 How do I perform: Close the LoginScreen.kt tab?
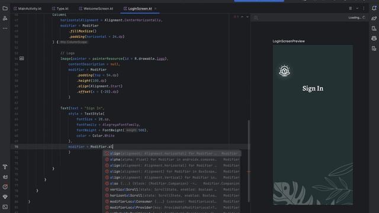coord(155,8)
